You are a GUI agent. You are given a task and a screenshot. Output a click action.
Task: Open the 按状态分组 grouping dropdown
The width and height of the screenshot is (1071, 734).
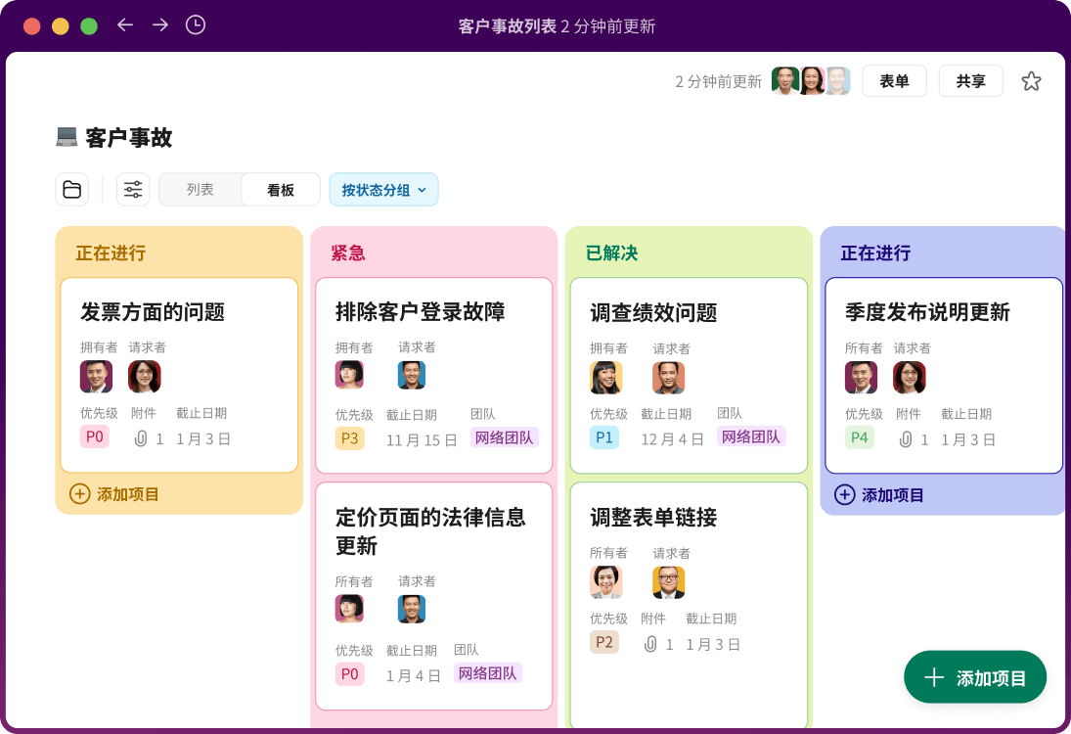(383, 189)
